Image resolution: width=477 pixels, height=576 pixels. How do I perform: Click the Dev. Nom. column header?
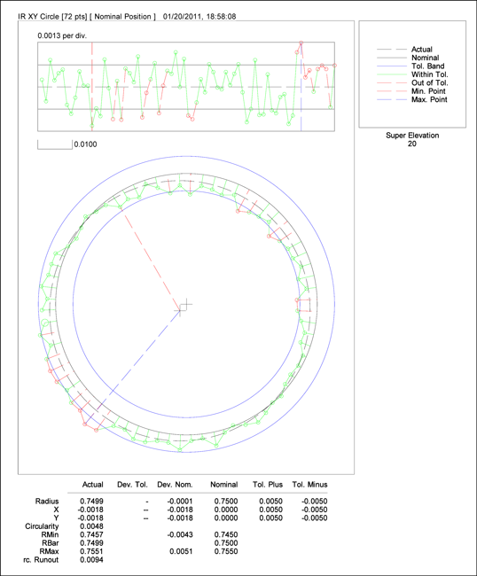[175, 485]
